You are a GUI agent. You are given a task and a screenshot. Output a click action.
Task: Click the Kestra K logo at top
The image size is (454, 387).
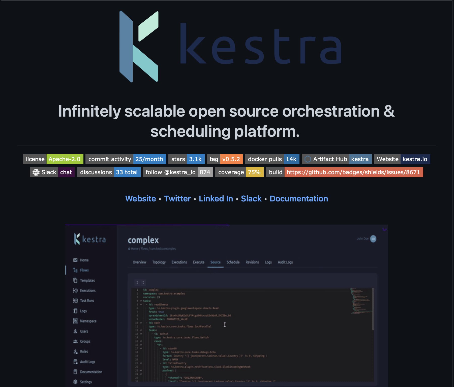pyautogui.click(x=139, y=47)
